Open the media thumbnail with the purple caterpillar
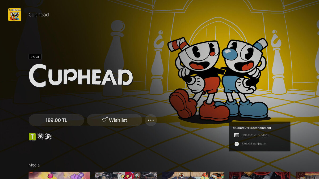This screenshot has height=179, width=319. 59,175
